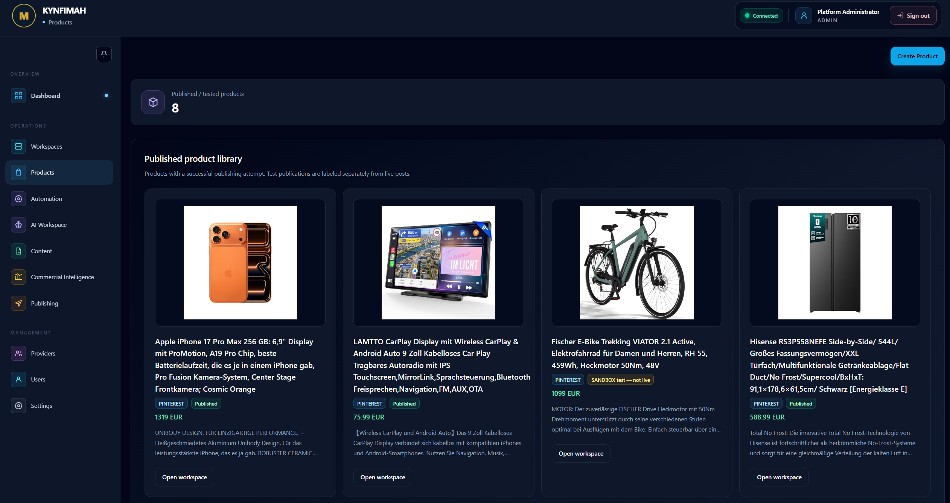The height and width of the screenshot is (503, 950).
Task: Click the Publishing paper plane icon
Action: coord(18,303)
